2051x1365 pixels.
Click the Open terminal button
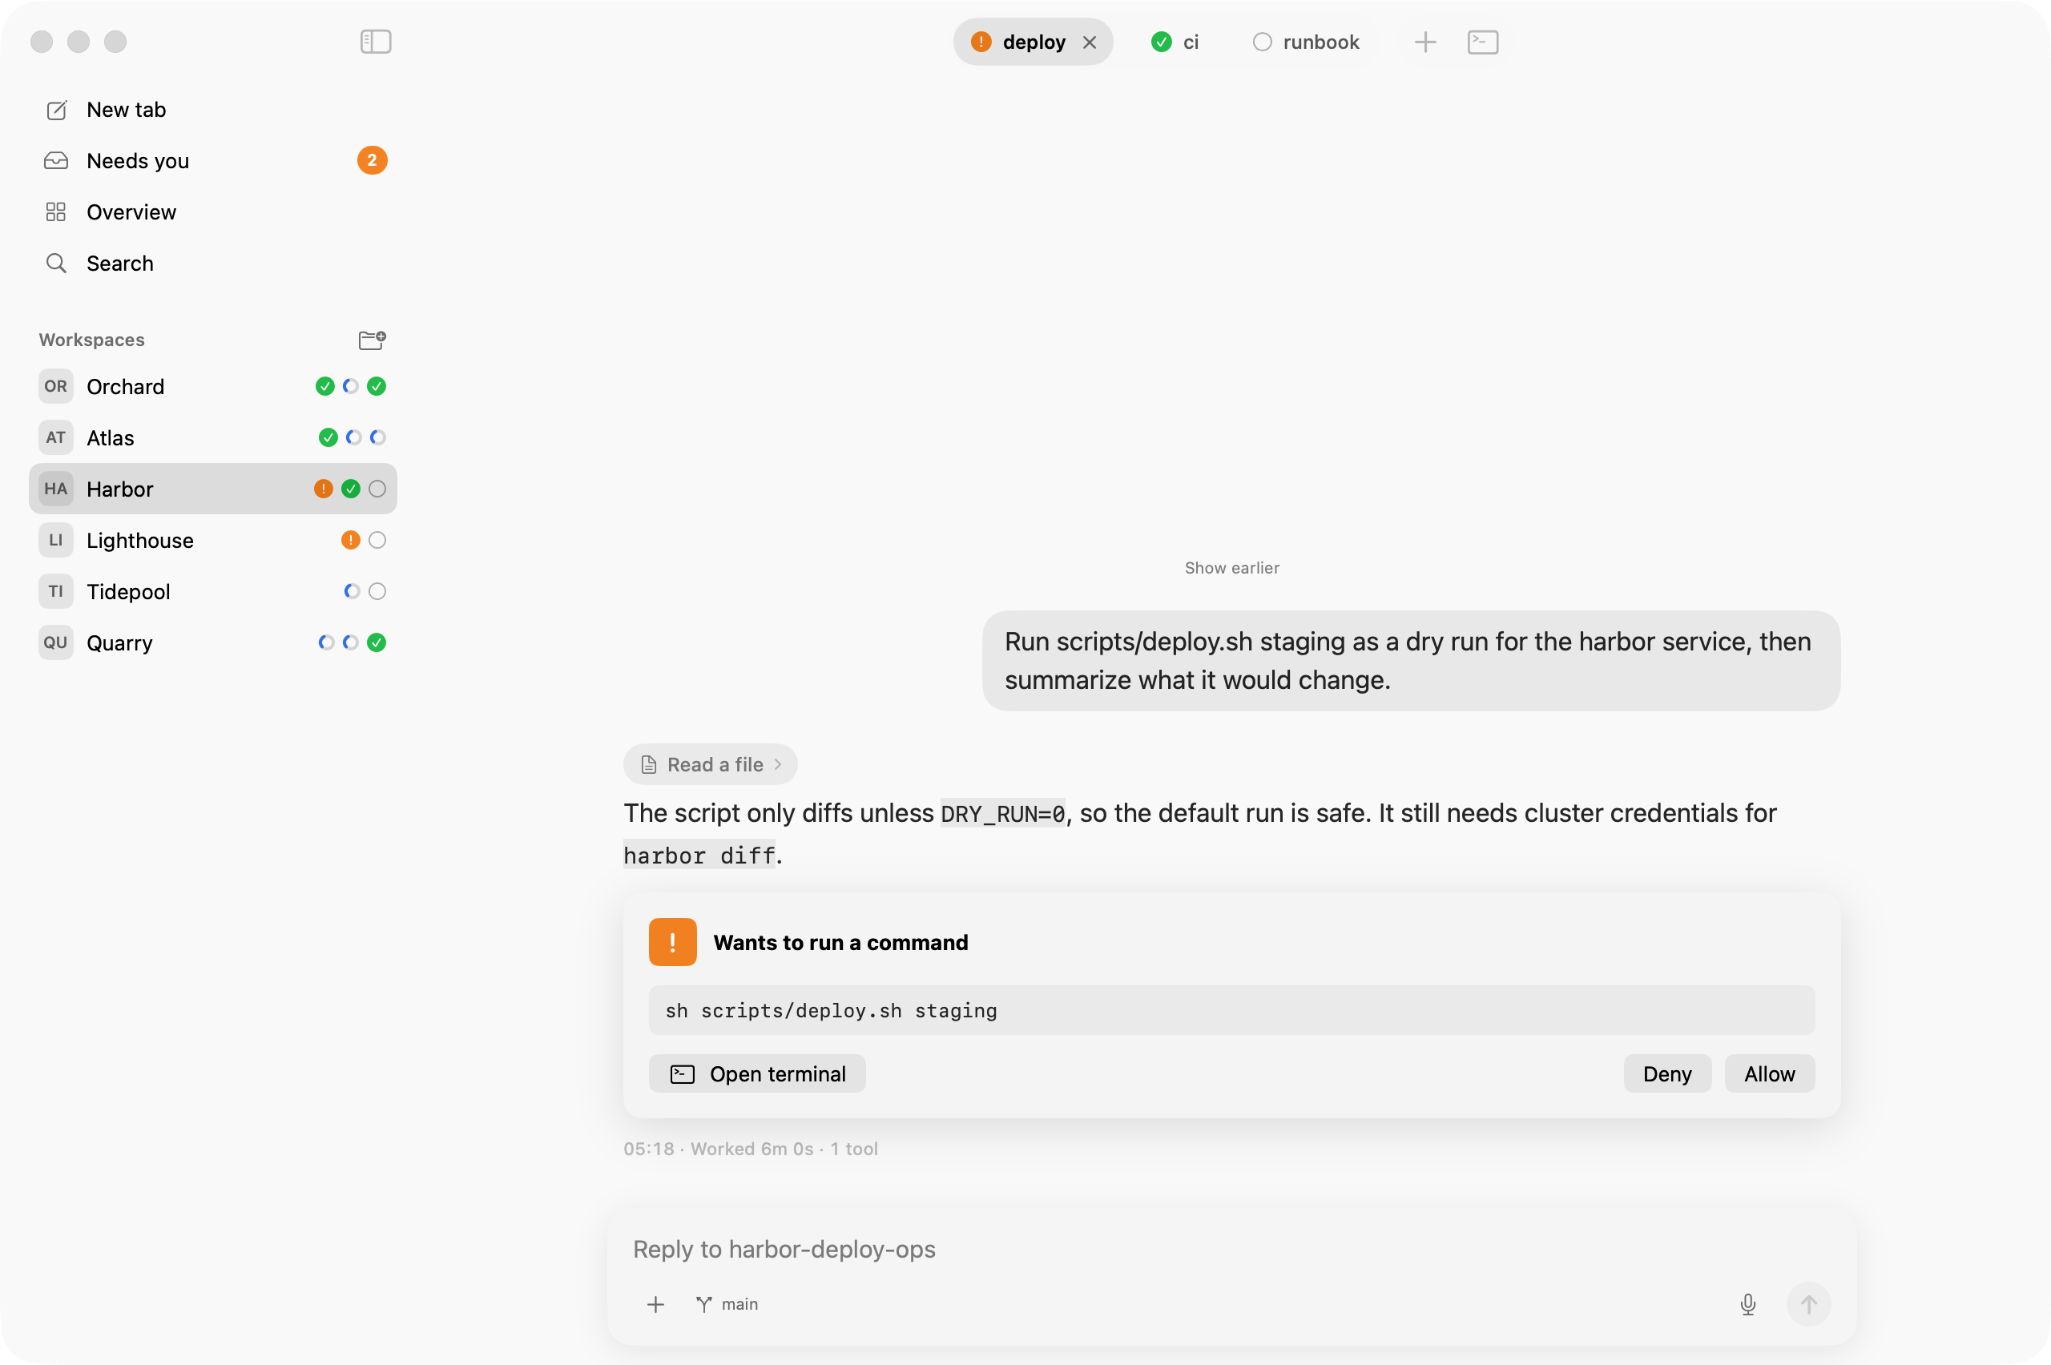(x=757, y=1073)
